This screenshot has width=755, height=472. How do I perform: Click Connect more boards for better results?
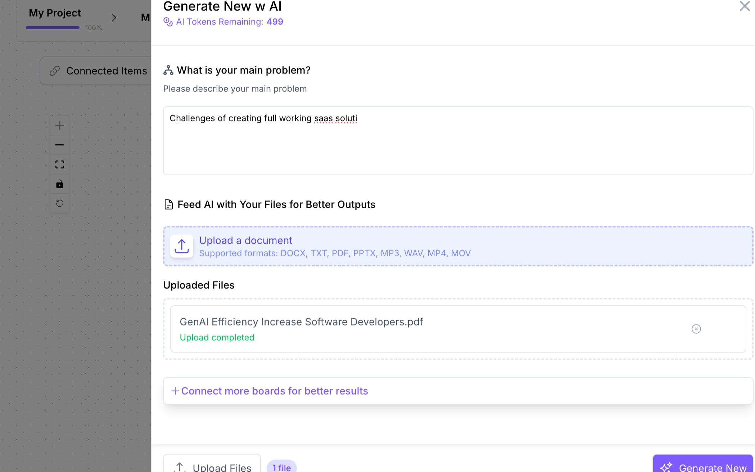[274, 391]
